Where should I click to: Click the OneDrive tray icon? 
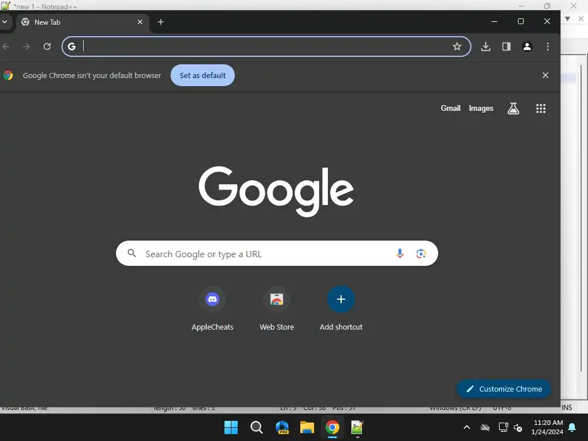(485, 427)
